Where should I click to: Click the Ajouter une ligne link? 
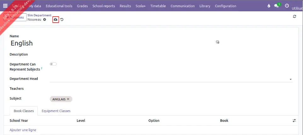tap(23, 130)
